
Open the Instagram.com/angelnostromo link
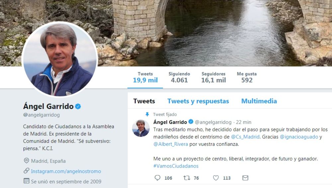tap(66, 171)
